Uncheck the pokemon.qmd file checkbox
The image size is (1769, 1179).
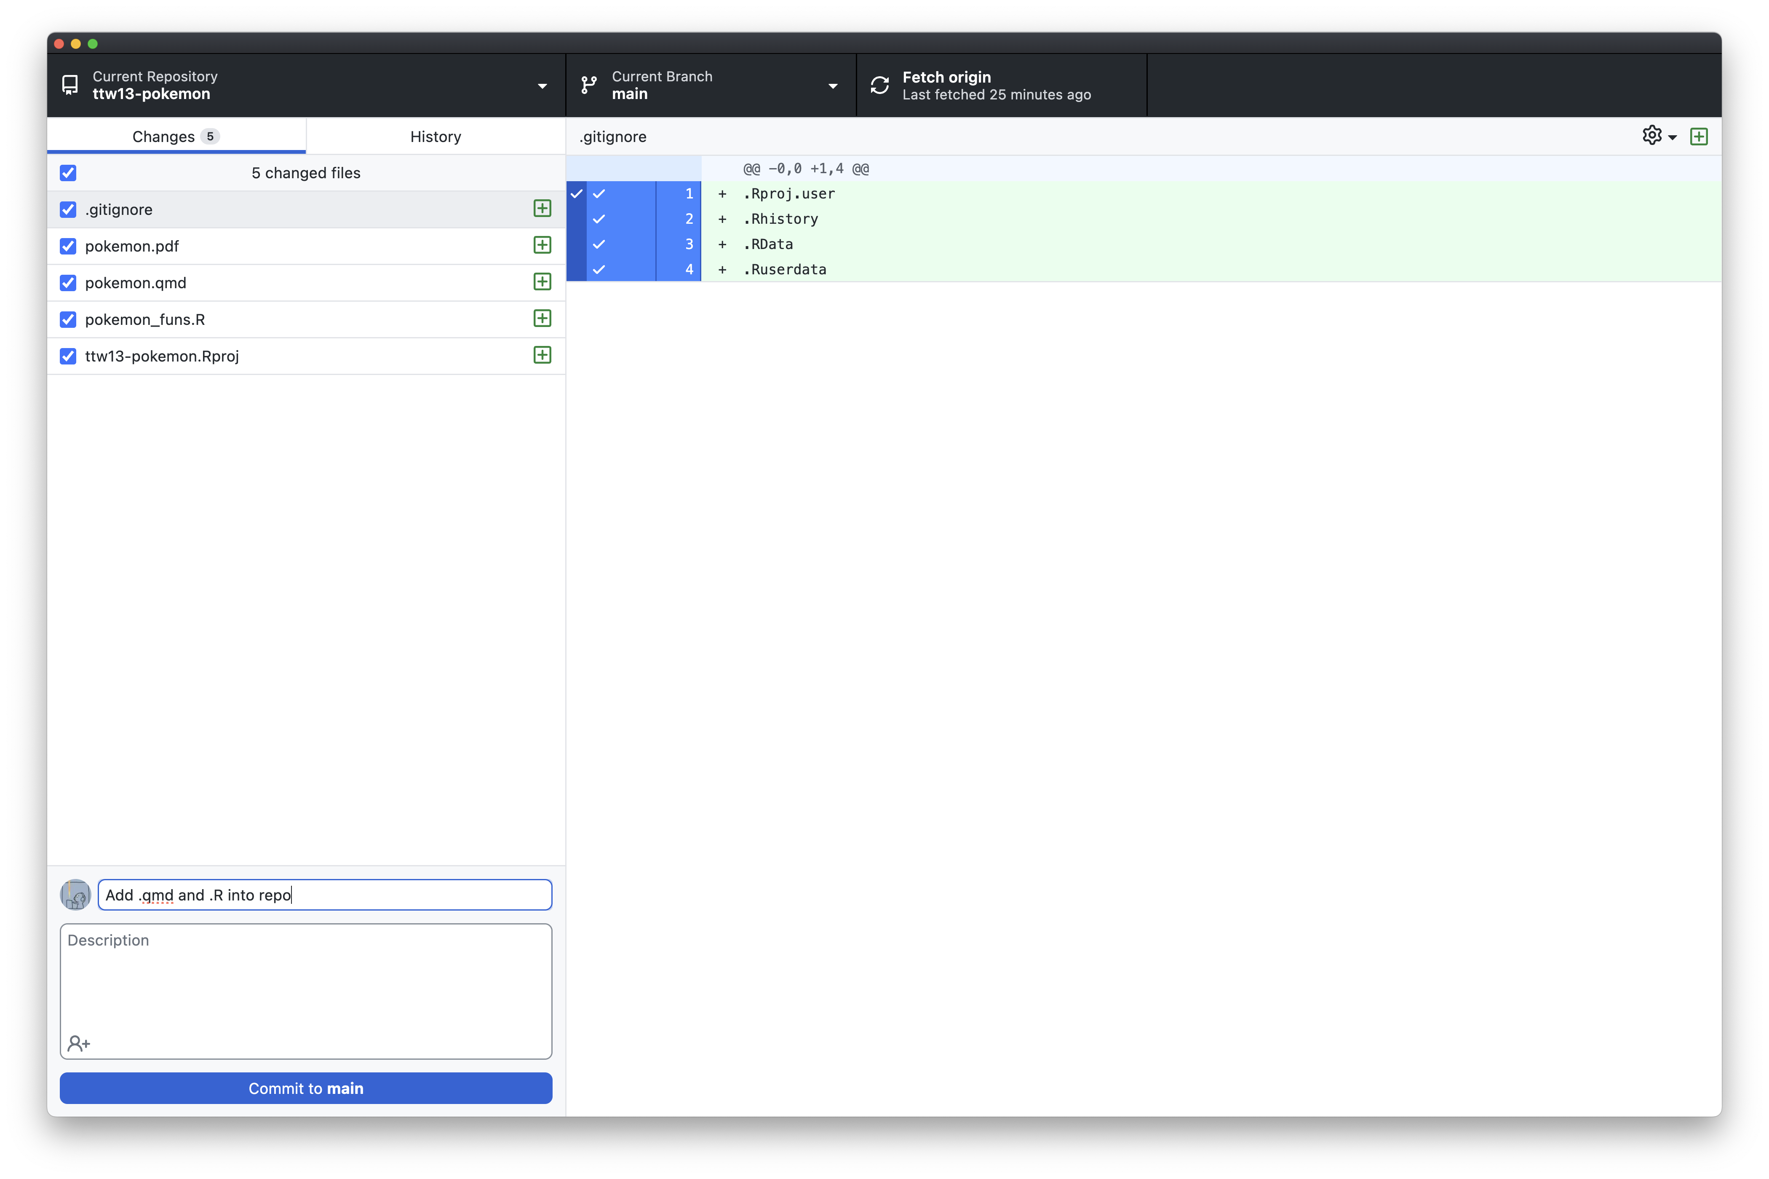(x=68, y=283)
